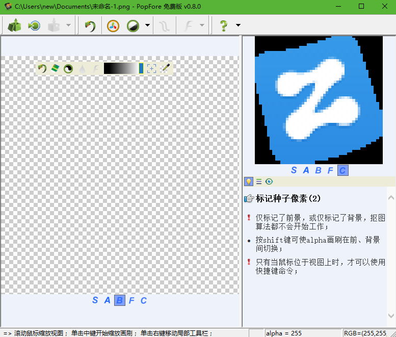Screen dimensions: 396x337
Task: Open dropdown beside black-white circle icon
Action: click(147, 25)
